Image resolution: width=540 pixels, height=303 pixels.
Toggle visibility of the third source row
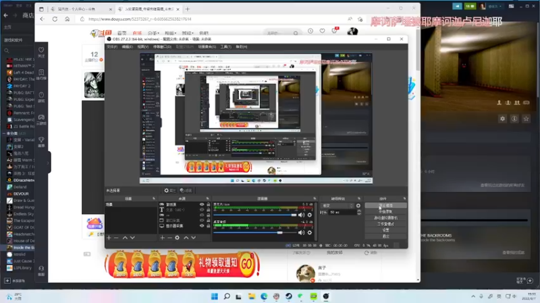pyautogui.click(x=202, y=215)
